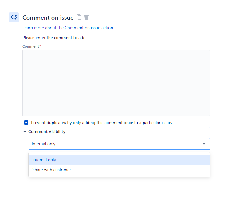
Task: Click the Comment field label
Action: [x=31, y=46]
